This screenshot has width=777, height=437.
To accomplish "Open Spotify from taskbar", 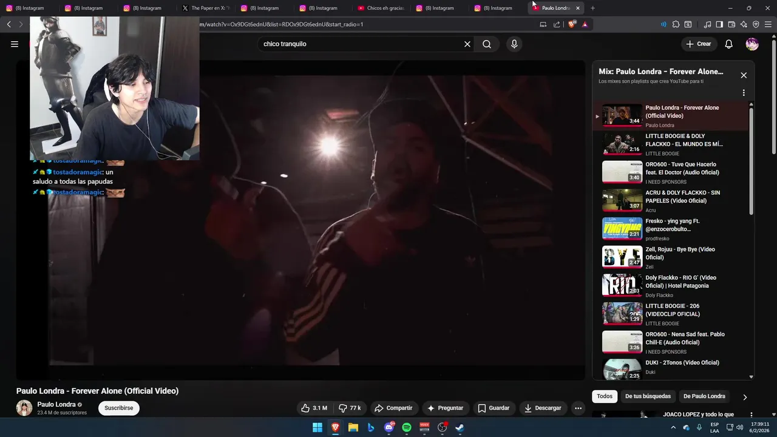I will pos(407,427).
